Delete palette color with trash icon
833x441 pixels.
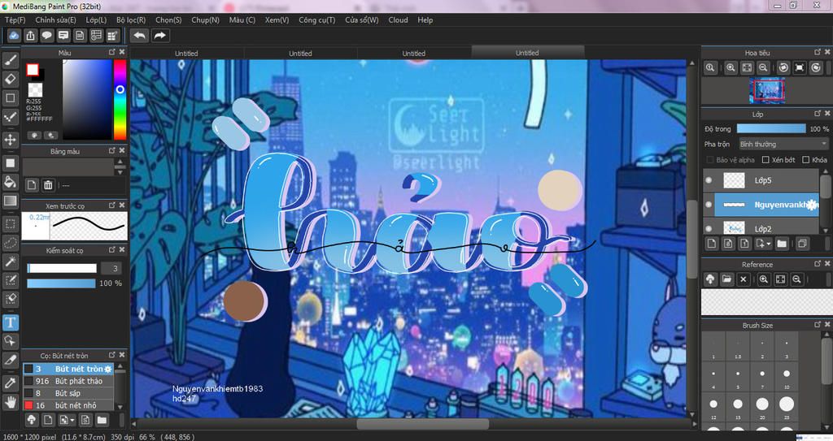(48, 185)
